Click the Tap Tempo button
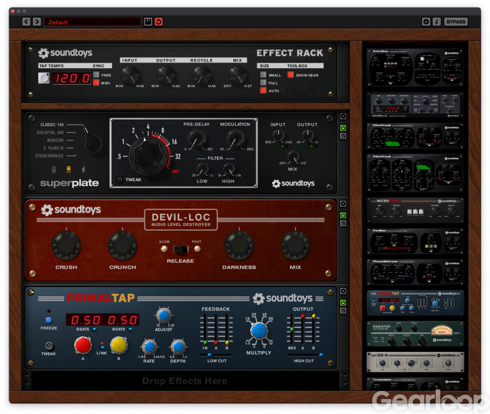490x414 pixels. click(x=44, y=78)
